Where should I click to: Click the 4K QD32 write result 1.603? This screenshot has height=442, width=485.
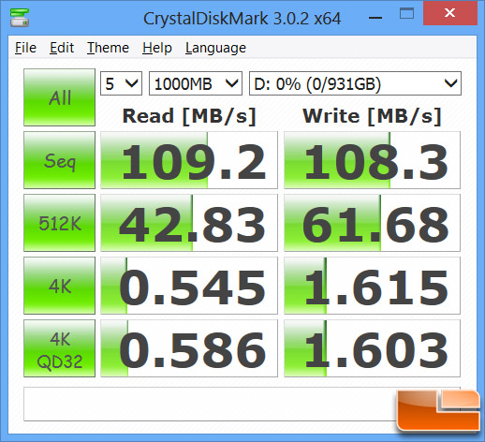[x=372, y=348]
